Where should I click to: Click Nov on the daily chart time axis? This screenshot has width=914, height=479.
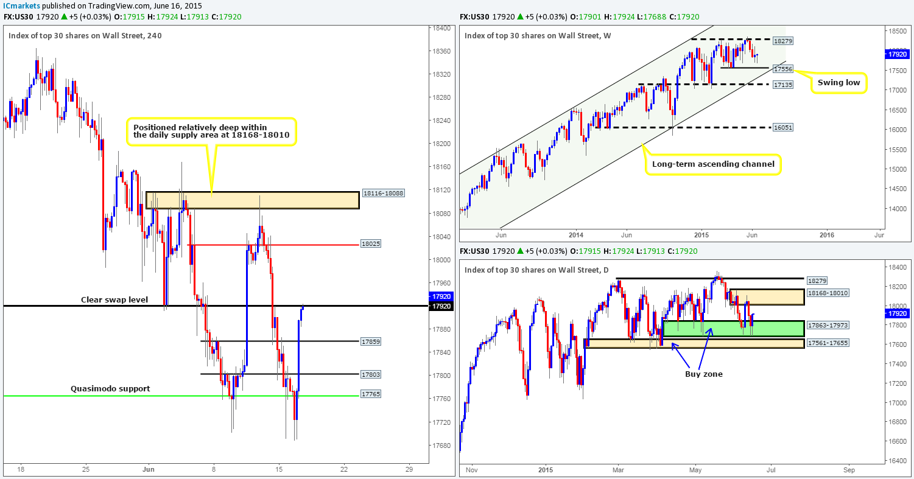point(471,469)
